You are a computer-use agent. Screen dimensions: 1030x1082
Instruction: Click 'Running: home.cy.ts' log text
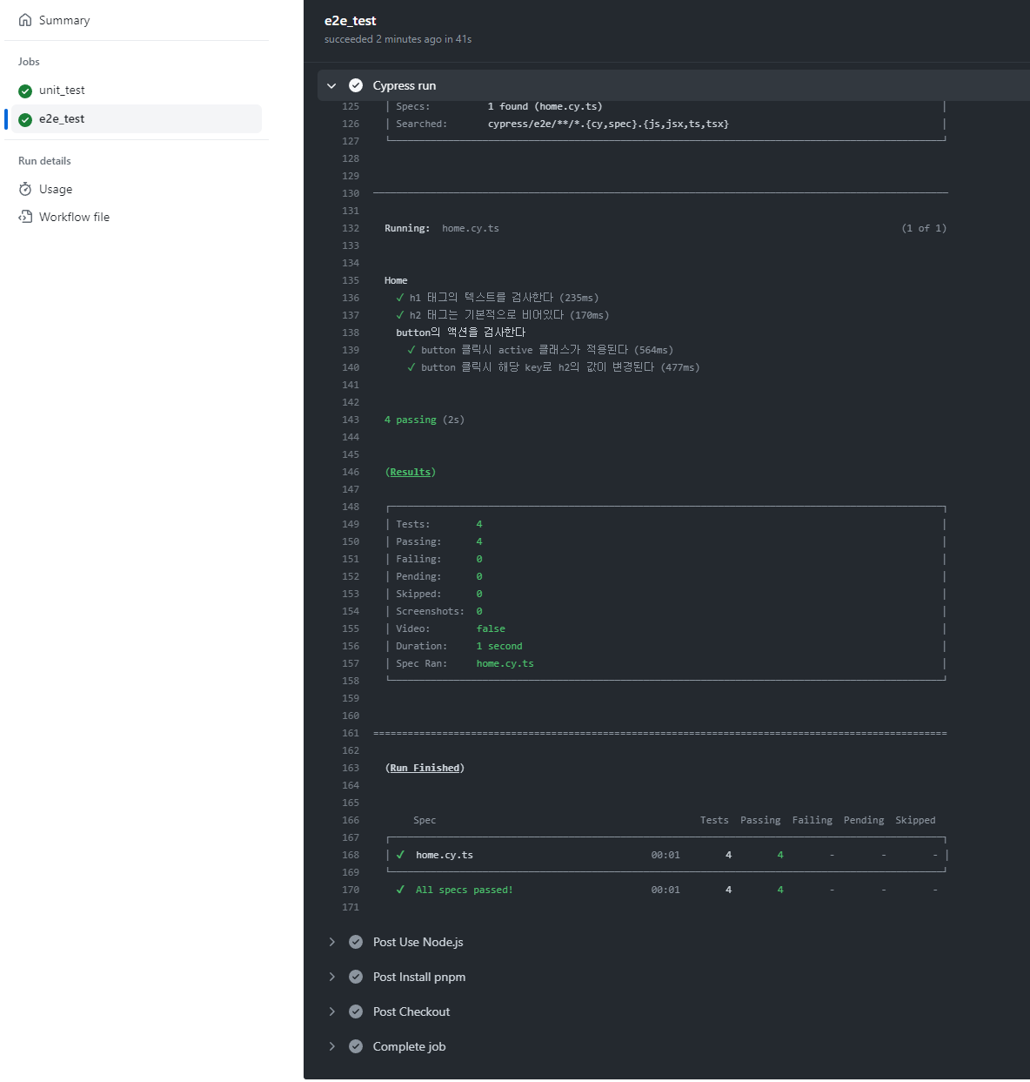tap(442, 228)
